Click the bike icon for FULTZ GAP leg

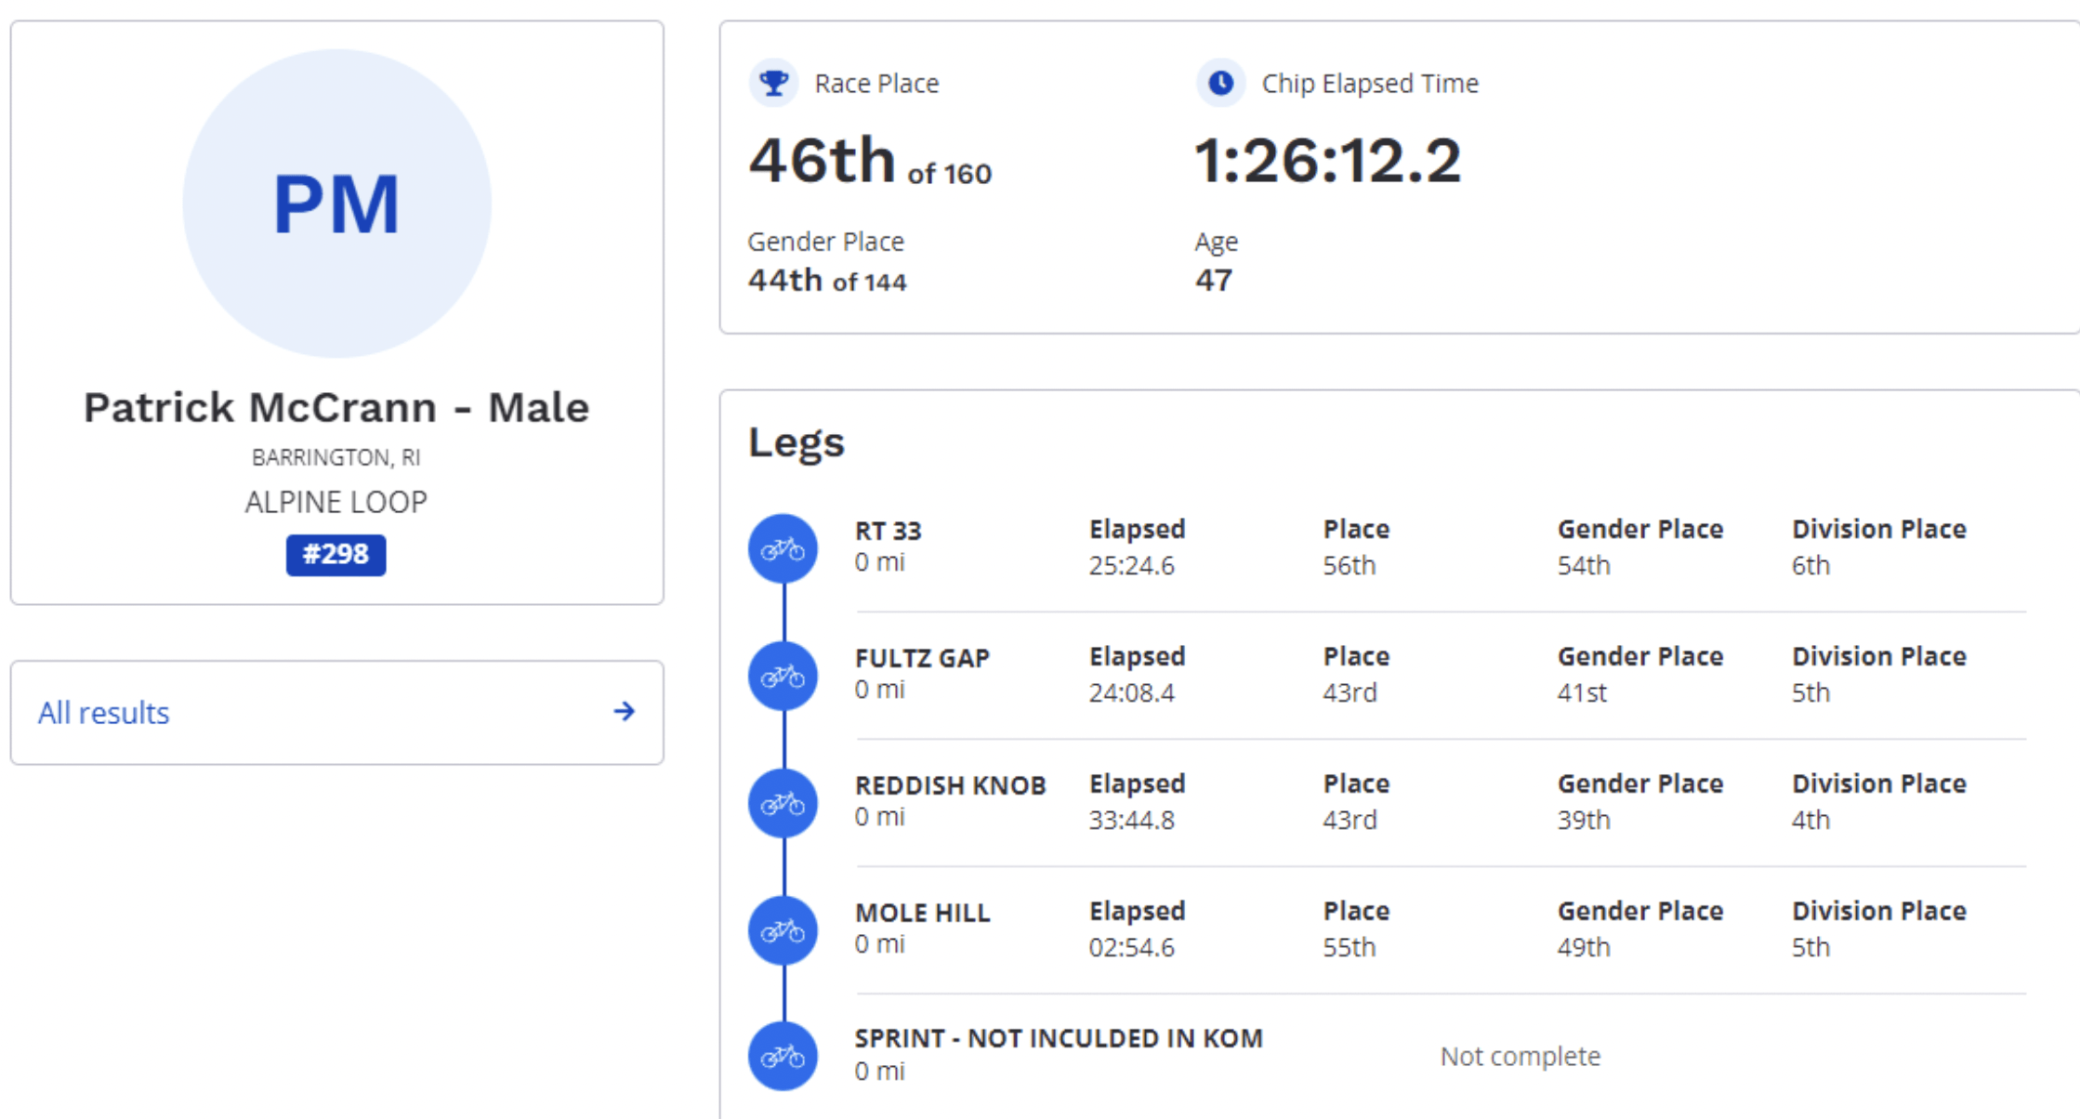[x=783, y=677]
